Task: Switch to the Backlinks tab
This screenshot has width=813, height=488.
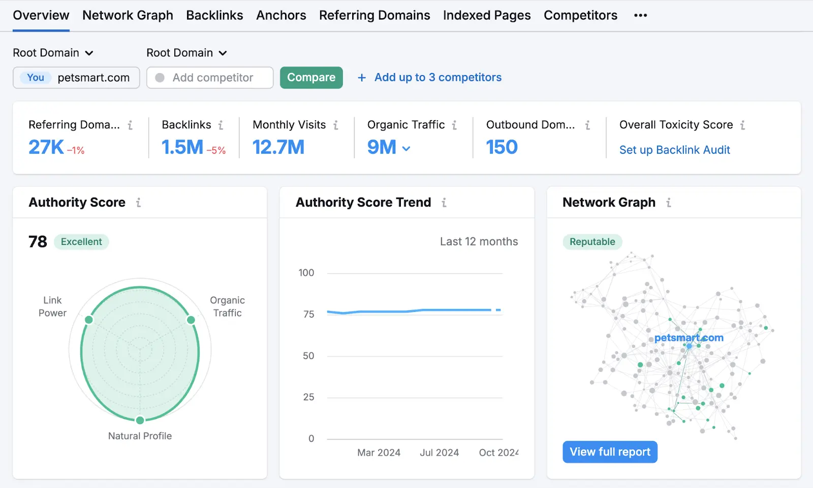Action: tap(214, 15)
